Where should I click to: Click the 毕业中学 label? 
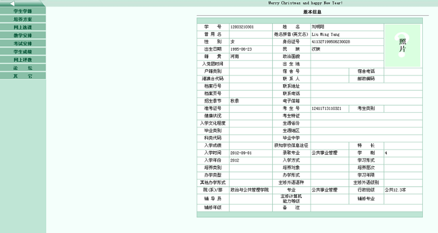tap(291, 138)
